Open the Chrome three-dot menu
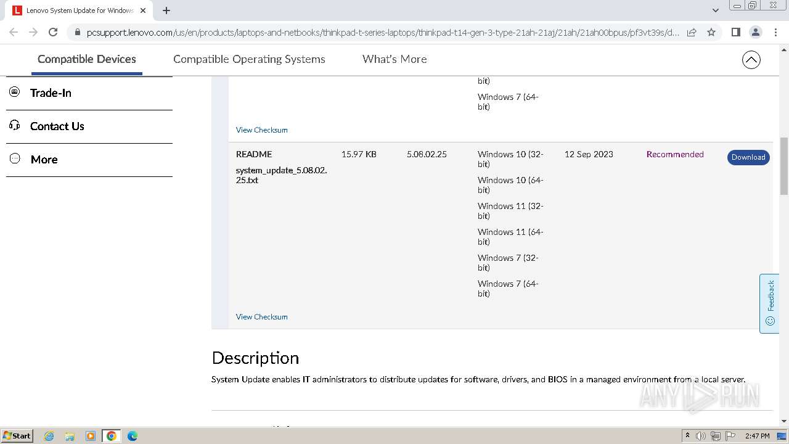 775,32
